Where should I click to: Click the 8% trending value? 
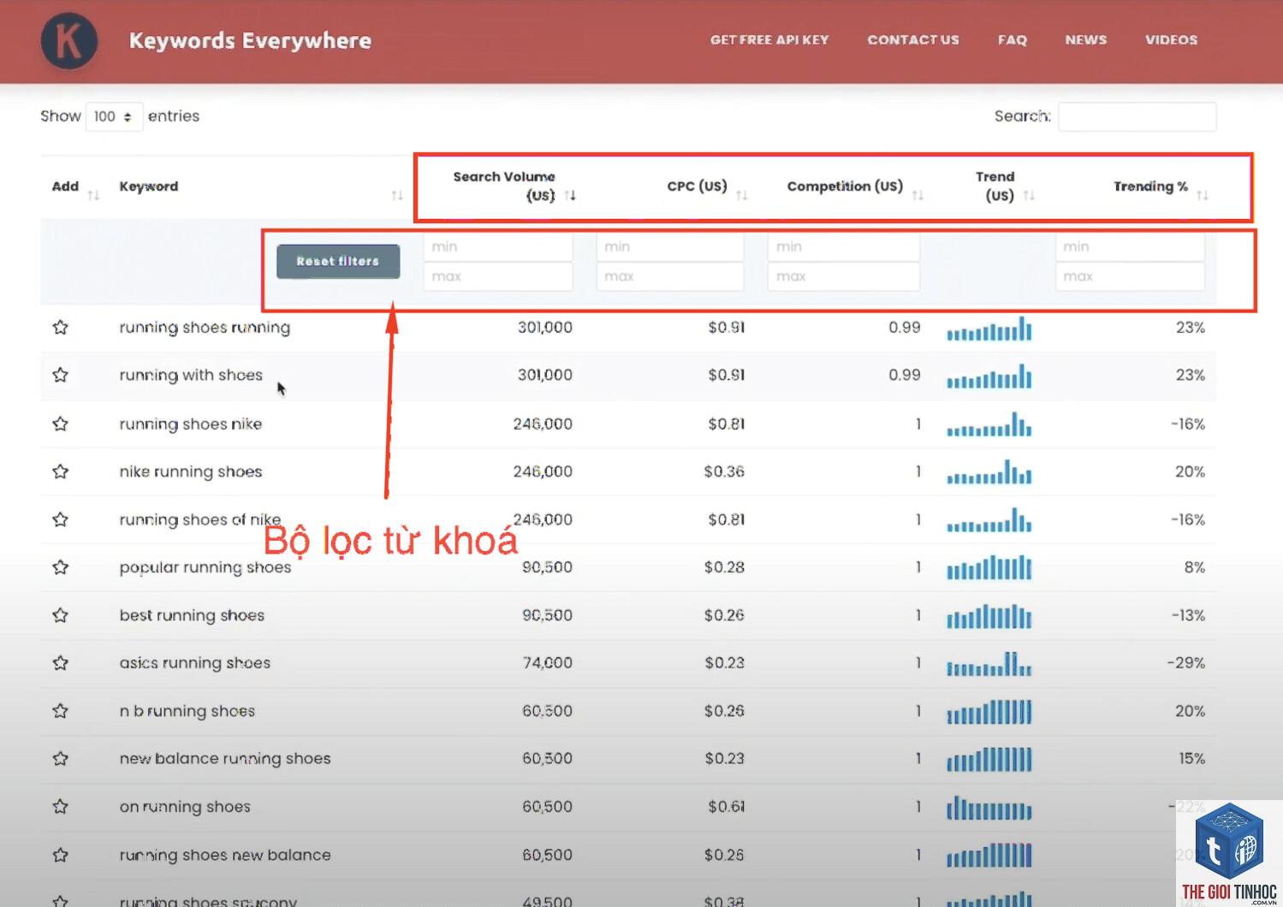tap(1195, 567)
